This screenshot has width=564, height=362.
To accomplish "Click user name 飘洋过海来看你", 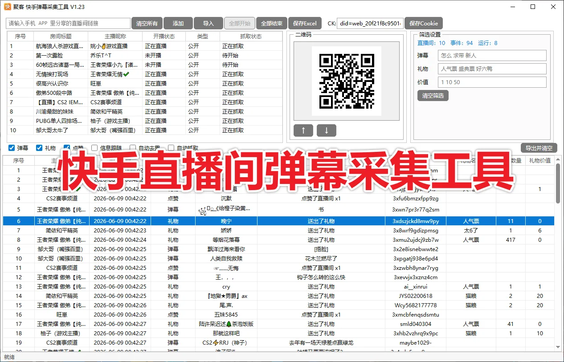I will coord(226,249).
